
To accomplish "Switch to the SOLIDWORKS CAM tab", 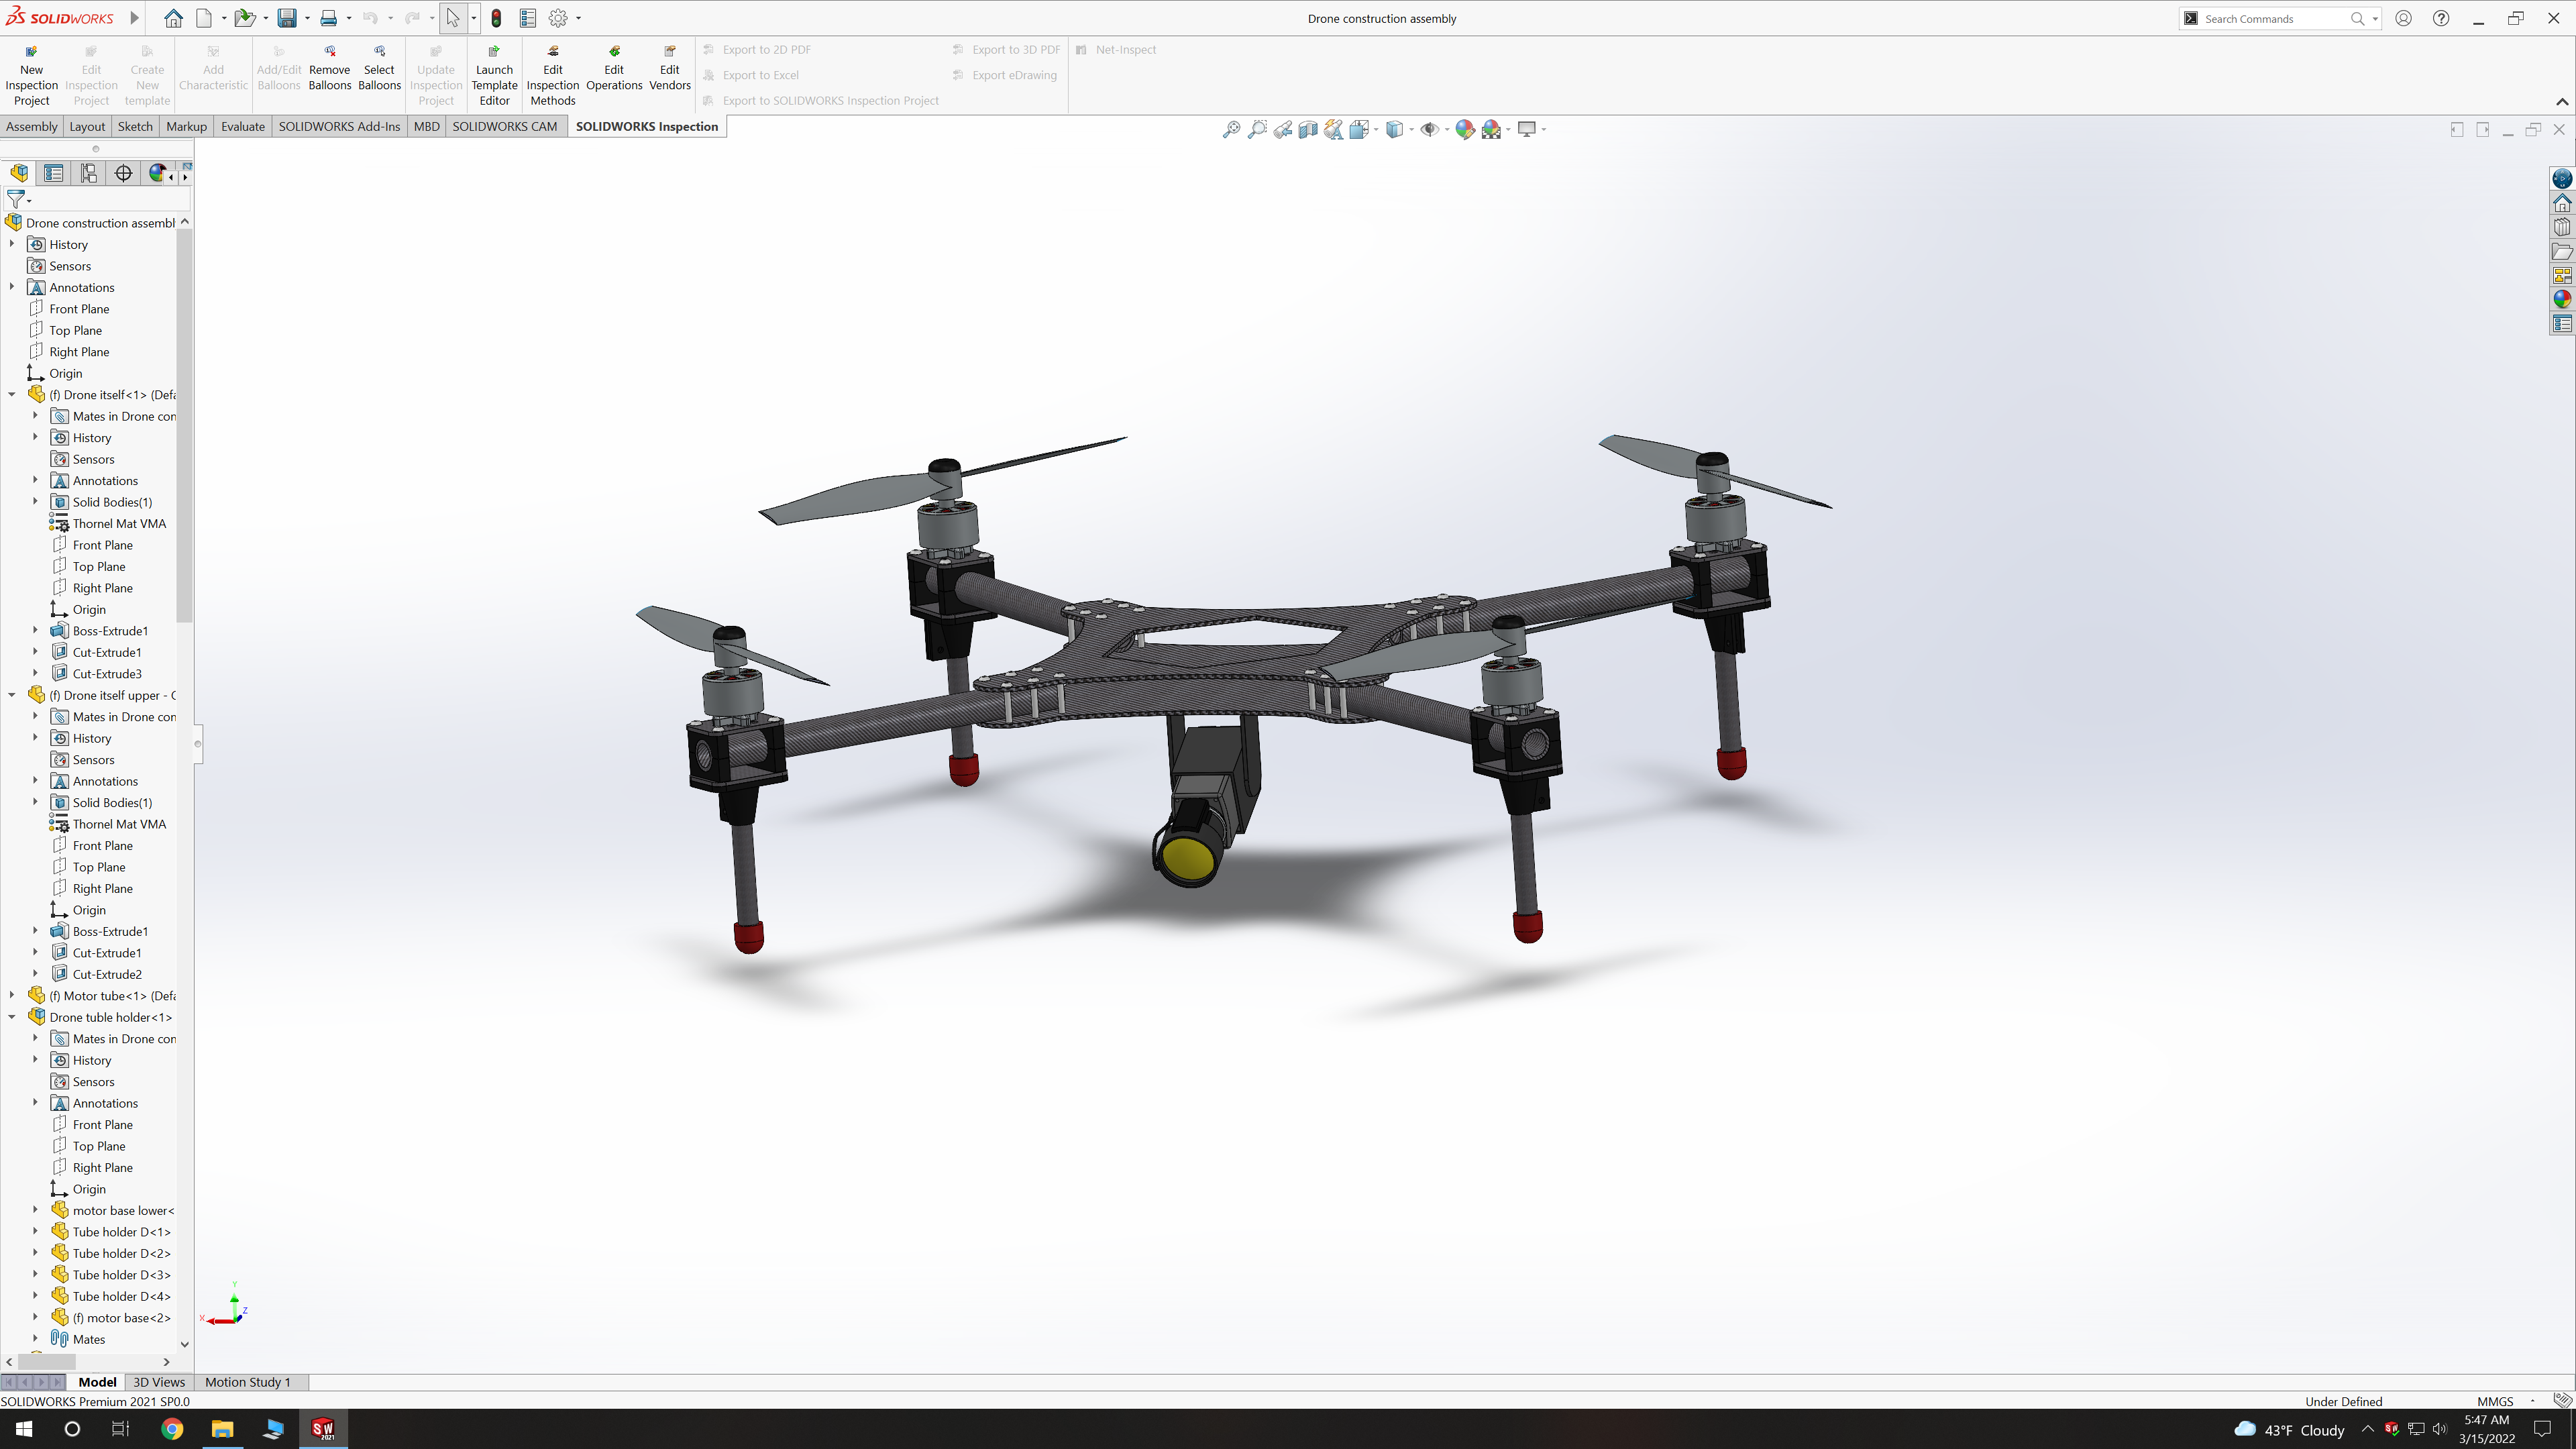I will (504, 126).
